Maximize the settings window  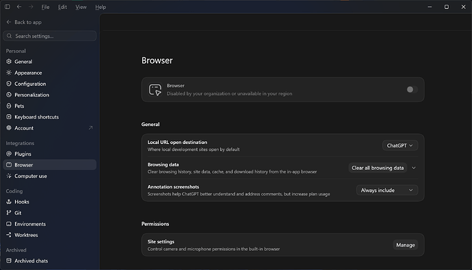447,7
